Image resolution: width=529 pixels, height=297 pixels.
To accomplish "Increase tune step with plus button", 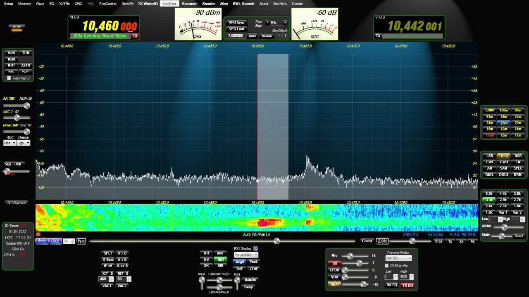I will (285, 22).
